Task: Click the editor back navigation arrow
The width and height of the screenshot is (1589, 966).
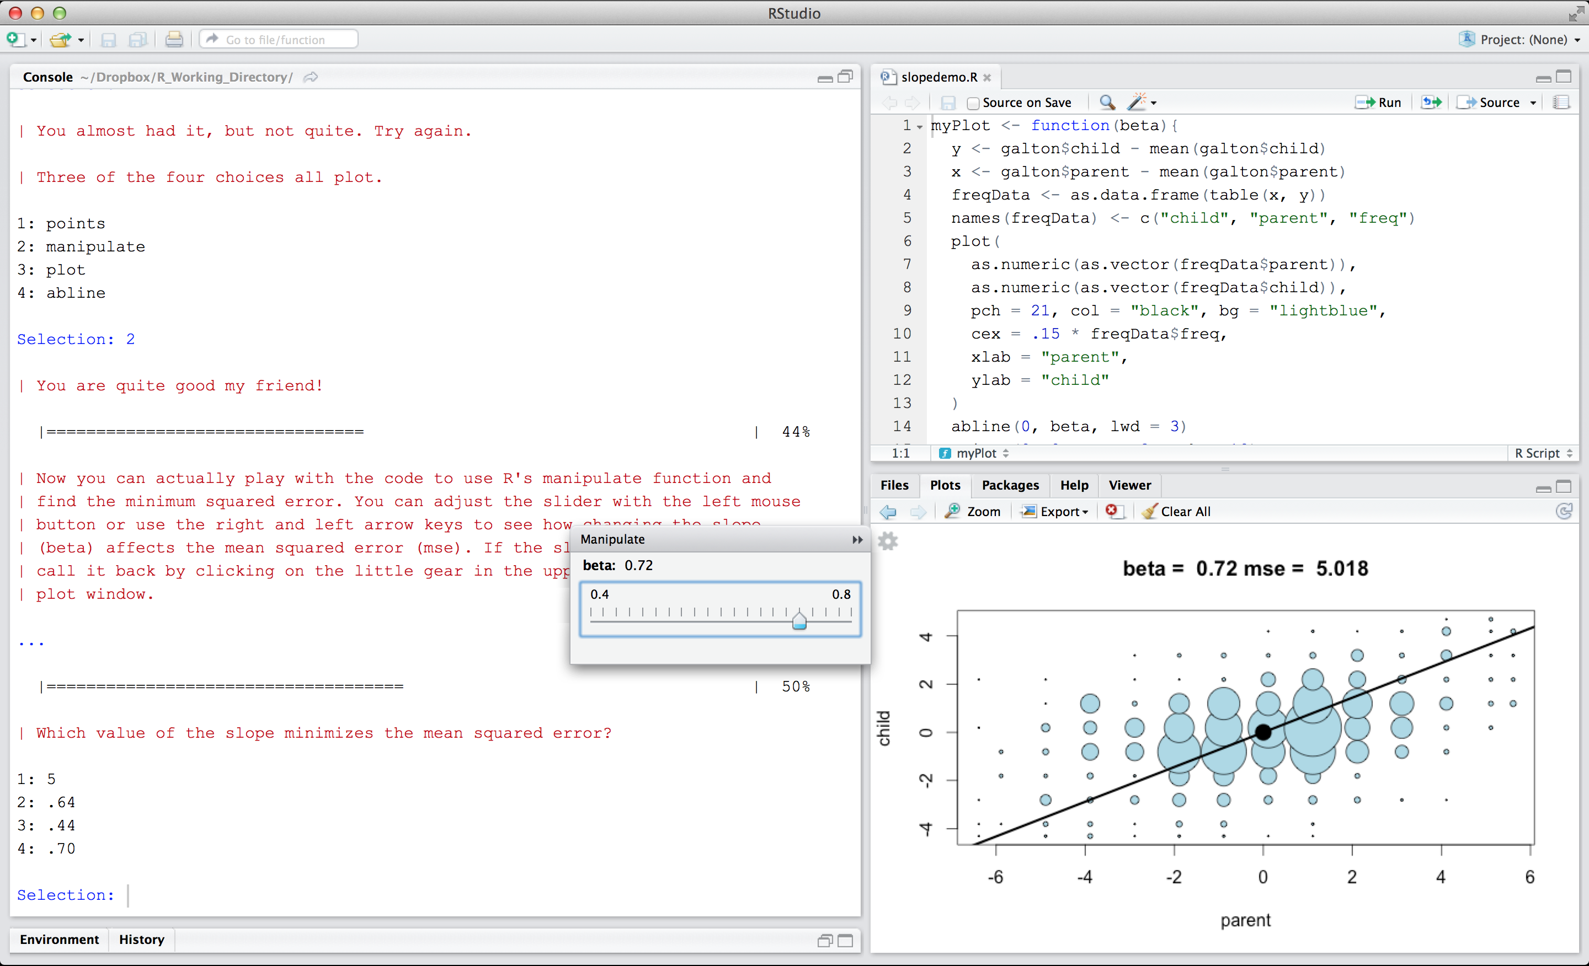Action: click(890, 103)
